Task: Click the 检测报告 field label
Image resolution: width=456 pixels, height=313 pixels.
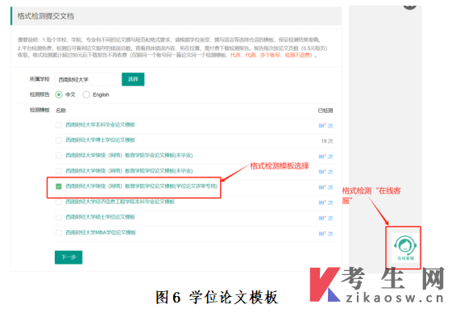Action: point(39,94)
